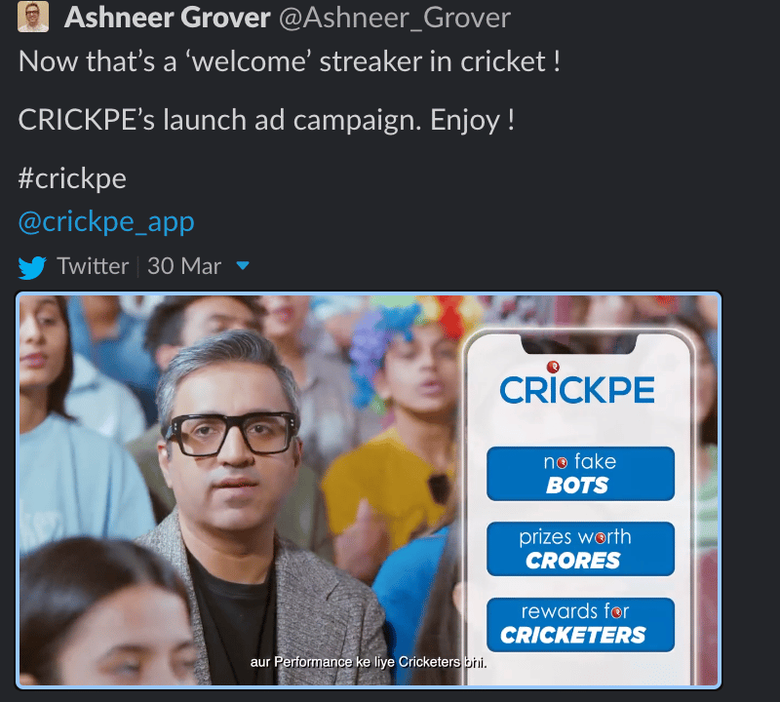Click the phone notch in the mockup

pyautogui.click(x=578, y=344)
